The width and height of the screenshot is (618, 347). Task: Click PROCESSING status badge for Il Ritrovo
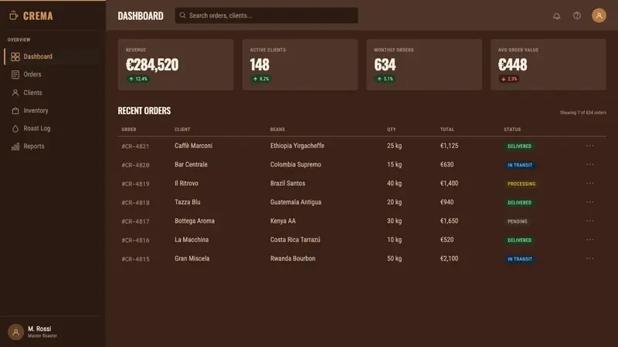pyautogui.click(x=521, y=184)
